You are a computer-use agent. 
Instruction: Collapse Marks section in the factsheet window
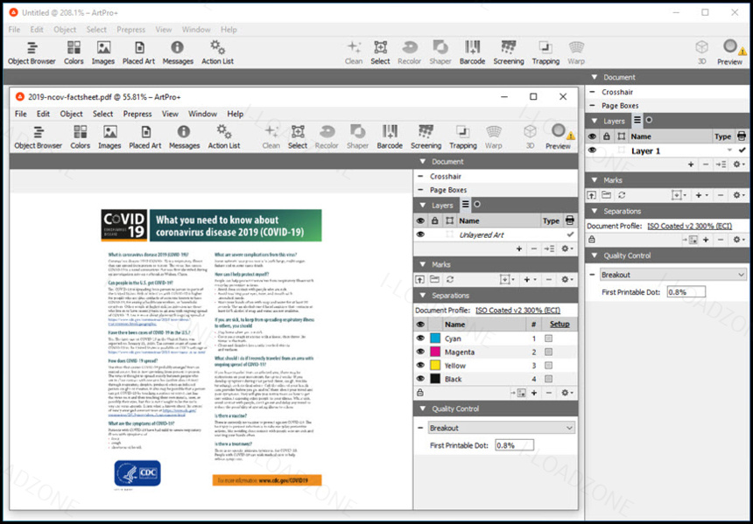pyautogui.click(x=423, y=264)
